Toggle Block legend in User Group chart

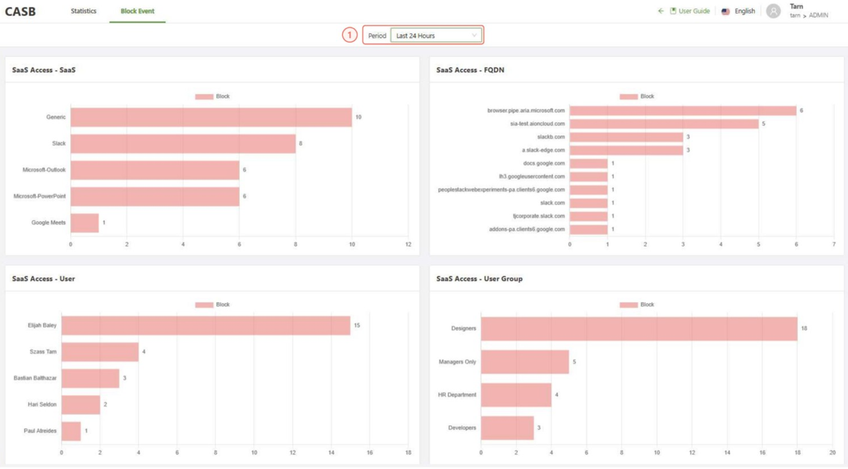click(x=637, y=305)
